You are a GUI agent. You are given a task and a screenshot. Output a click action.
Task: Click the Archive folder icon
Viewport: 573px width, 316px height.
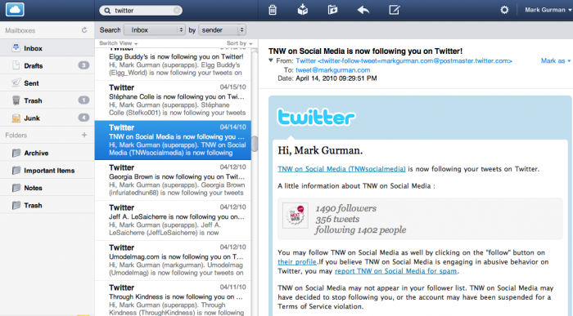point(16,153)
